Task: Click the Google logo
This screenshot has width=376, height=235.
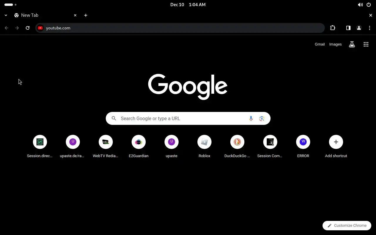Action: click(188, 86)
